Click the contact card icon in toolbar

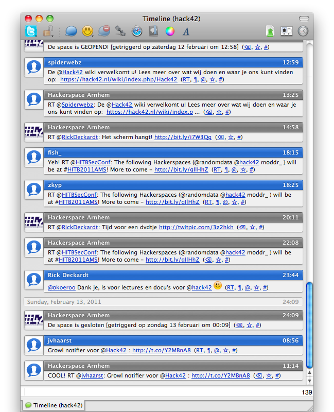pyautogui.click(x=287, y=31)
